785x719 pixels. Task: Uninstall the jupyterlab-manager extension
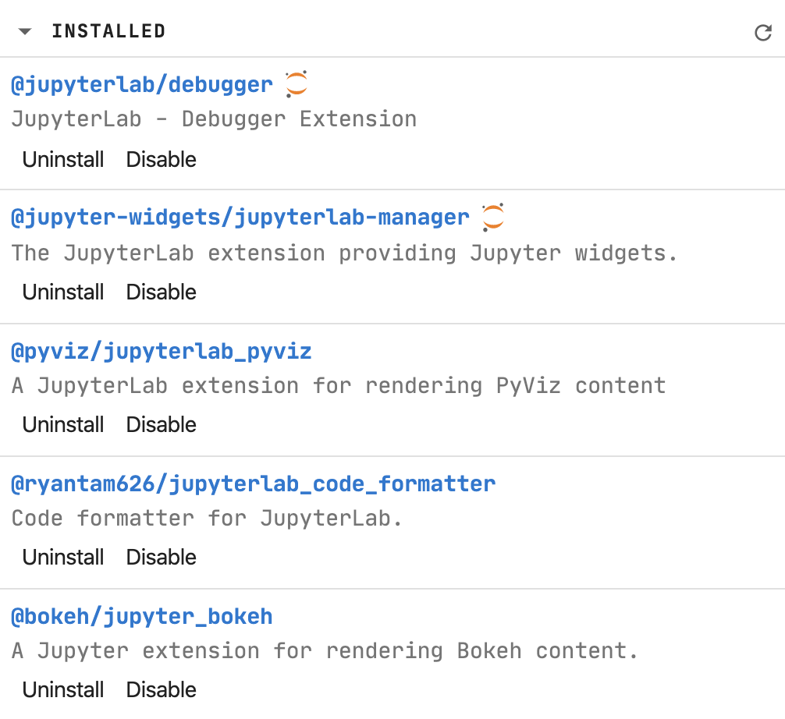(x=62, y=292)
